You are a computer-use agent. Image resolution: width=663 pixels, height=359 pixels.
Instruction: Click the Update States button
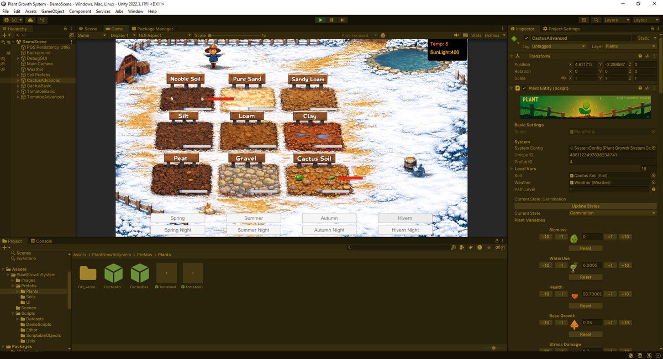point(585,206)
